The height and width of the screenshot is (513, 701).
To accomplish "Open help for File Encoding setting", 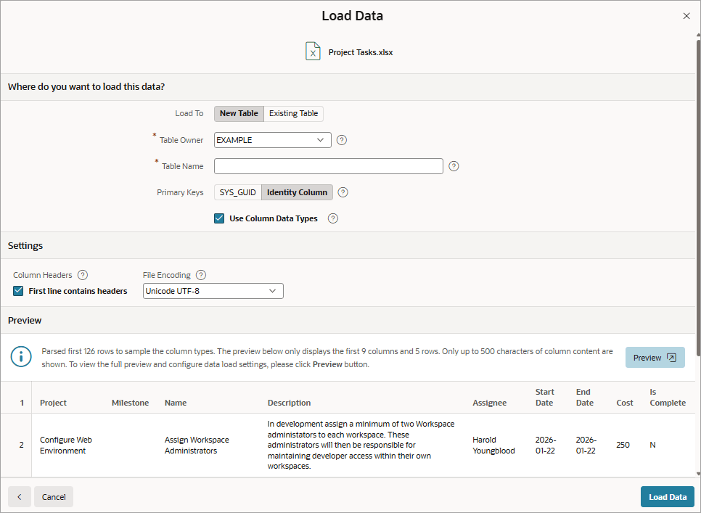I will tap(201, 275).
